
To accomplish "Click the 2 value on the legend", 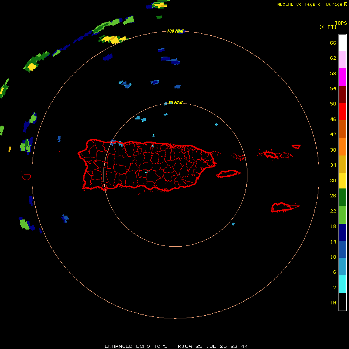I will [x=335, y=288].
